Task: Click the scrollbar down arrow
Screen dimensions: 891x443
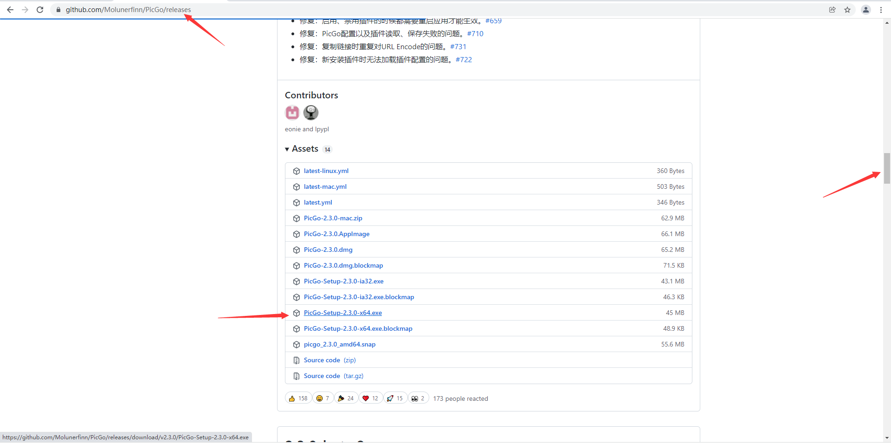Action: click(x=887, y=437)
